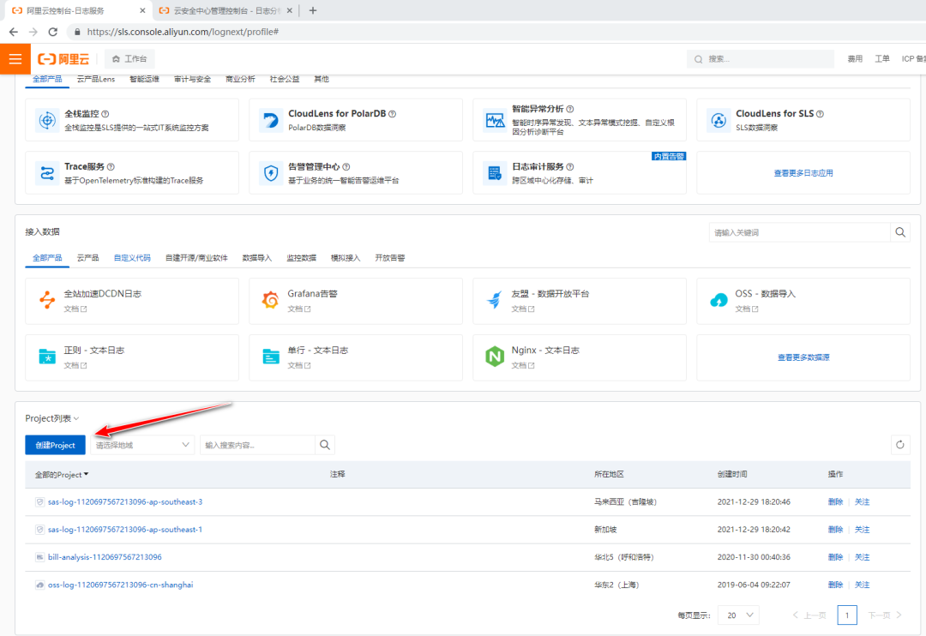Click help icon next to CloudLens for SLS
The image size is (926, 636).
point(820,113)
